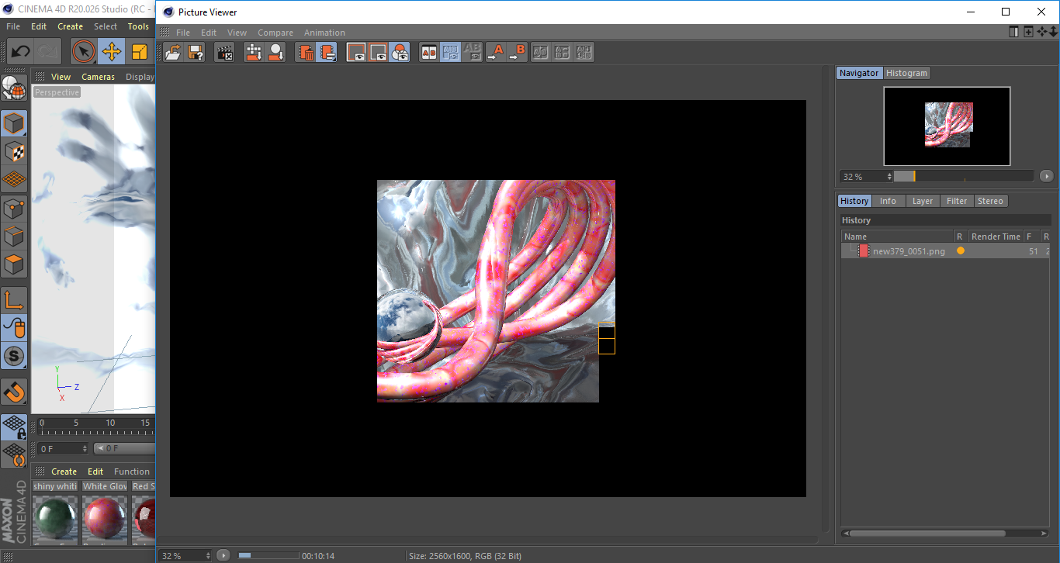The image size is (1060, 563).
Task: Click the Enable Axis L-shaped icon
Action: 14,300
